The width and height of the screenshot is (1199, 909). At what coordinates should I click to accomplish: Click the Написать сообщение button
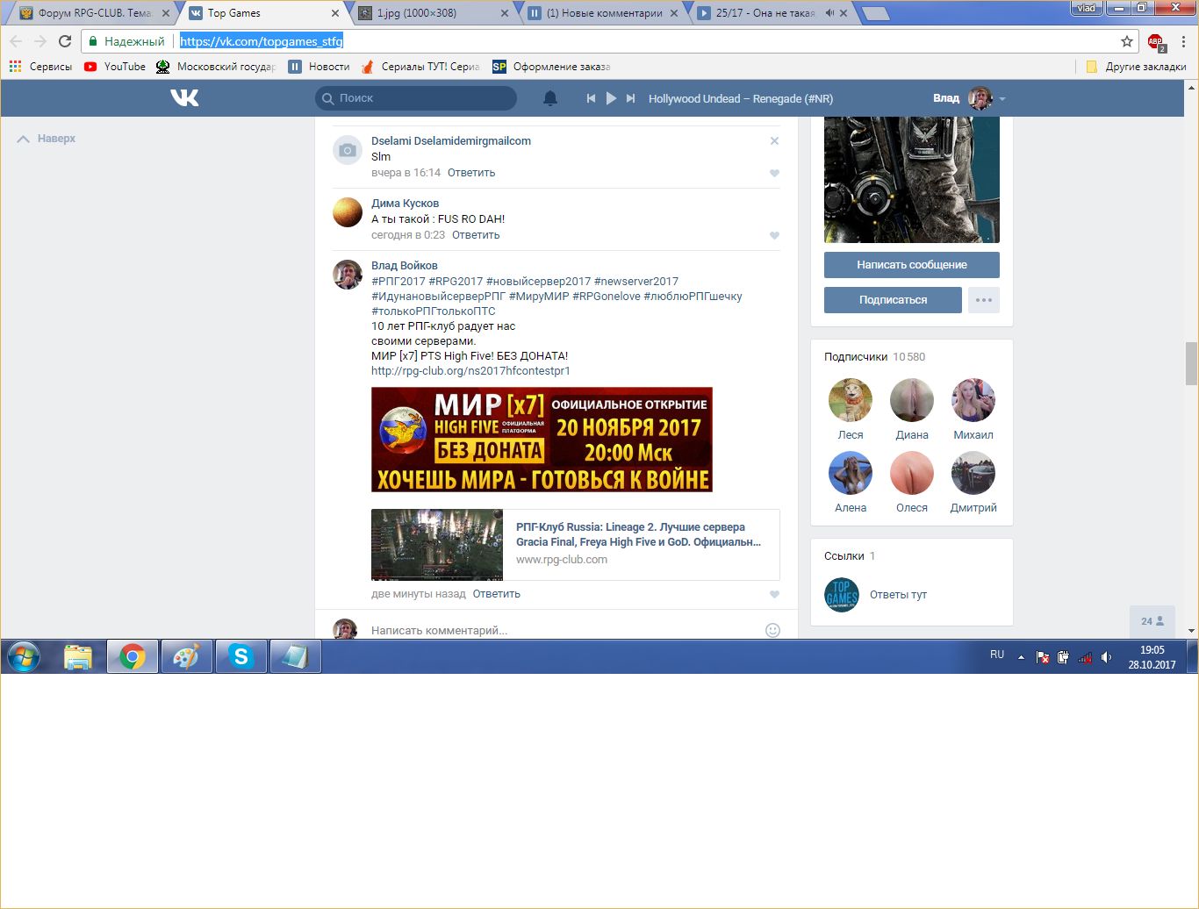[x=912, y=265]
